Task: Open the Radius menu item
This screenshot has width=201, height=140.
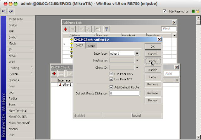Action: click(20, 98)
